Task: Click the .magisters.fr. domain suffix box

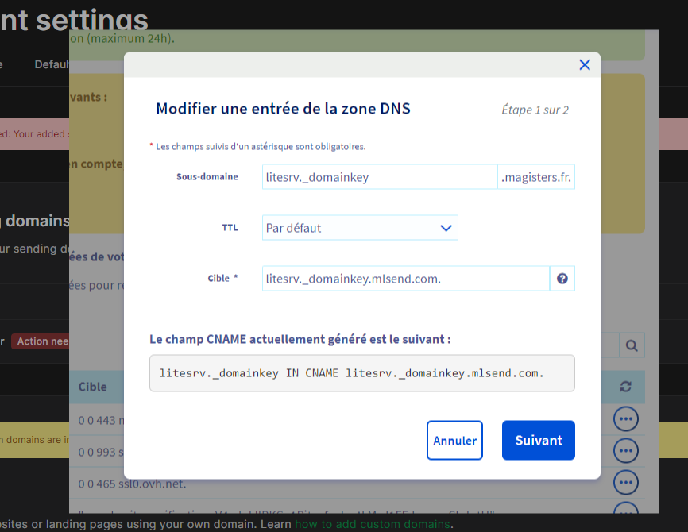Action: pyautogui.click(x=536, y=177)
